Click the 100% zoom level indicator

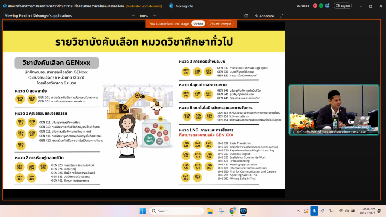coord(144,16)
